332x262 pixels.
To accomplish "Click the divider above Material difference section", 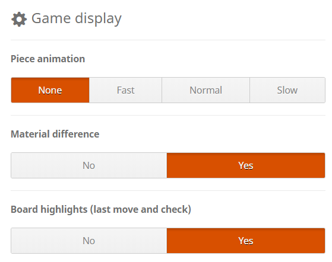I will pos(168,116).
